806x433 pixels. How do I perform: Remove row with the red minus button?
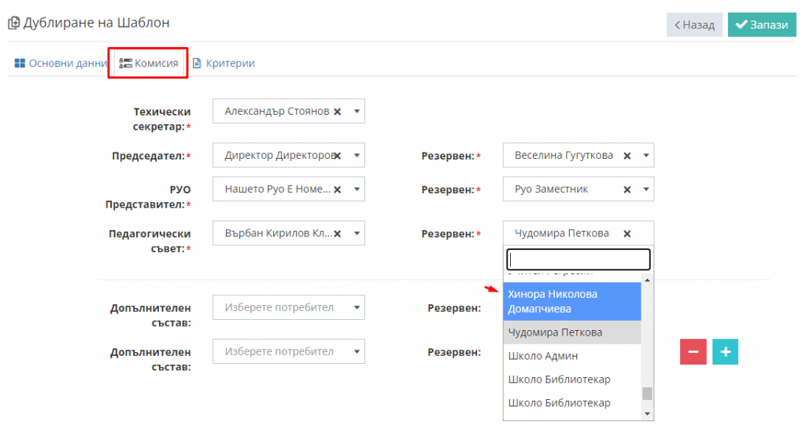click(x=693, y=351)
